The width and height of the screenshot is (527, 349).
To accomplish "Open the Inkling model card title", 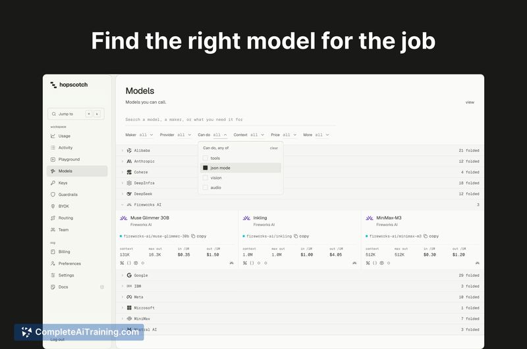I will coord(260,218).
